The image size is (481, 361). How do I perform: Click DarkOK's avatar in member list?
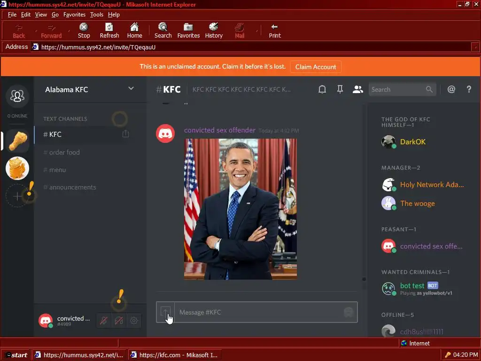tap(388, 141)
